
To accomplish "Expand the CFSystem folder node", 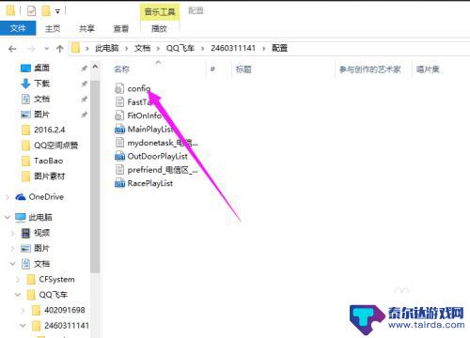I will pos(18,280).
